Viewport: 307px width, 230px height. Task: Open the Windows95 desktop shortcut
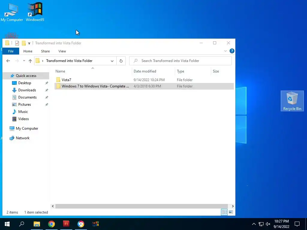(x=35, y=12)
